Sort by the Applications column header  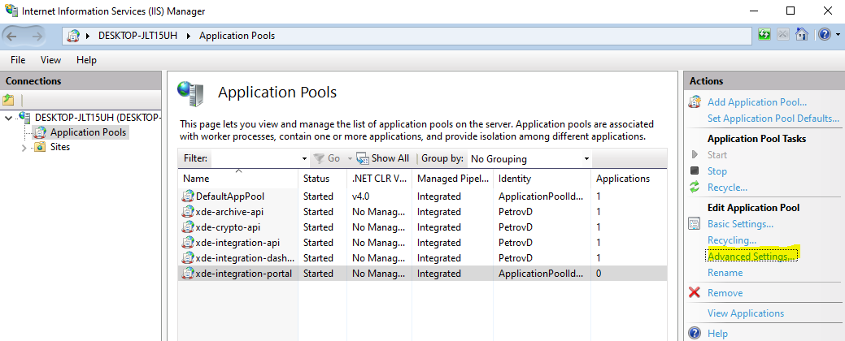tap(629, 179)
